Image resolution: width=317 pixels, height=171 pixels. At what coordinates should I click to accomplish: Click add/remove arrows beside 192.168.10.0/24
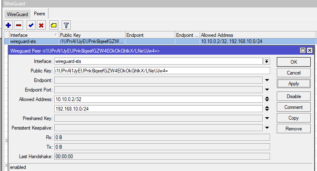point(267,108)
